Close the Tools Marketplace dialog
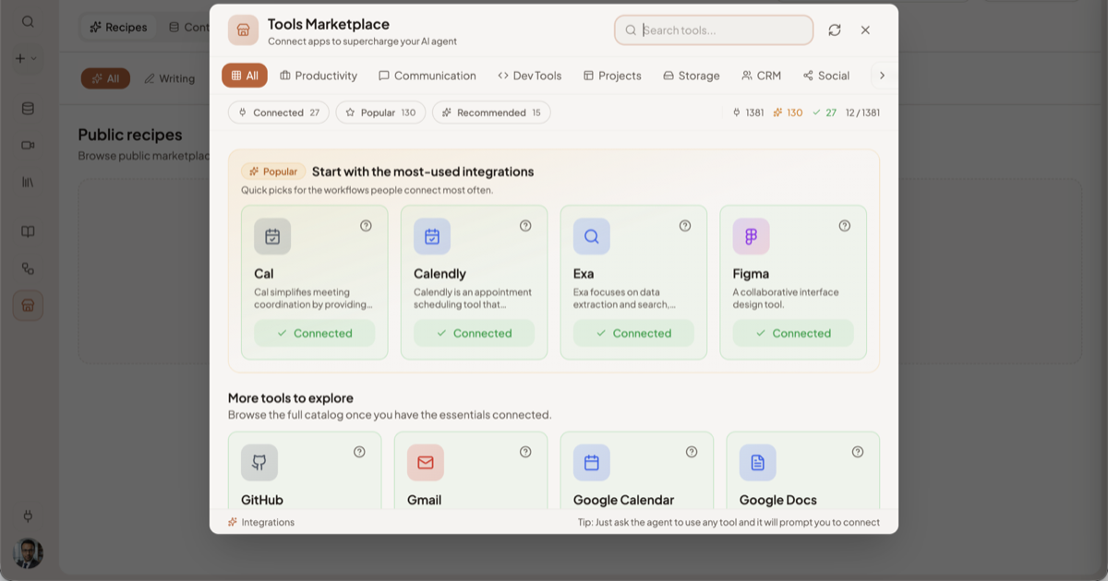 (865, 30)
